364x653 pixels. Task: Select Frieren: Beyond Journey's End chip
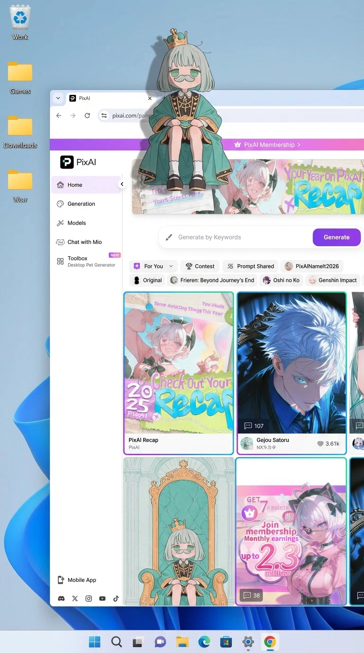[212, 280]
